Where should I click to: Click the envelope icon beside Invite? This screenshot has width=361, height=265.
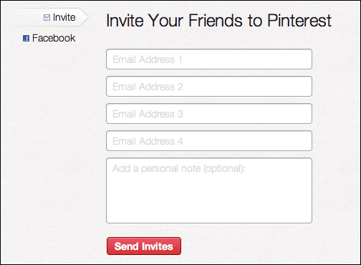(47, 17)
